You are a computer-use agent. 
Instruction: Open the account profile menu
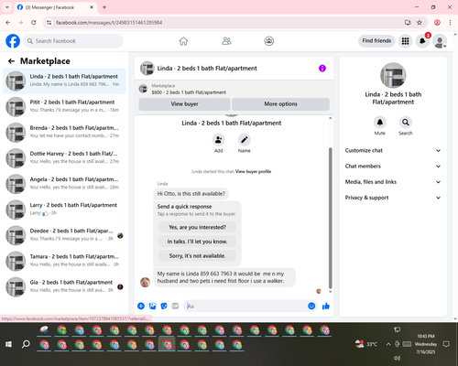point(440,41)
